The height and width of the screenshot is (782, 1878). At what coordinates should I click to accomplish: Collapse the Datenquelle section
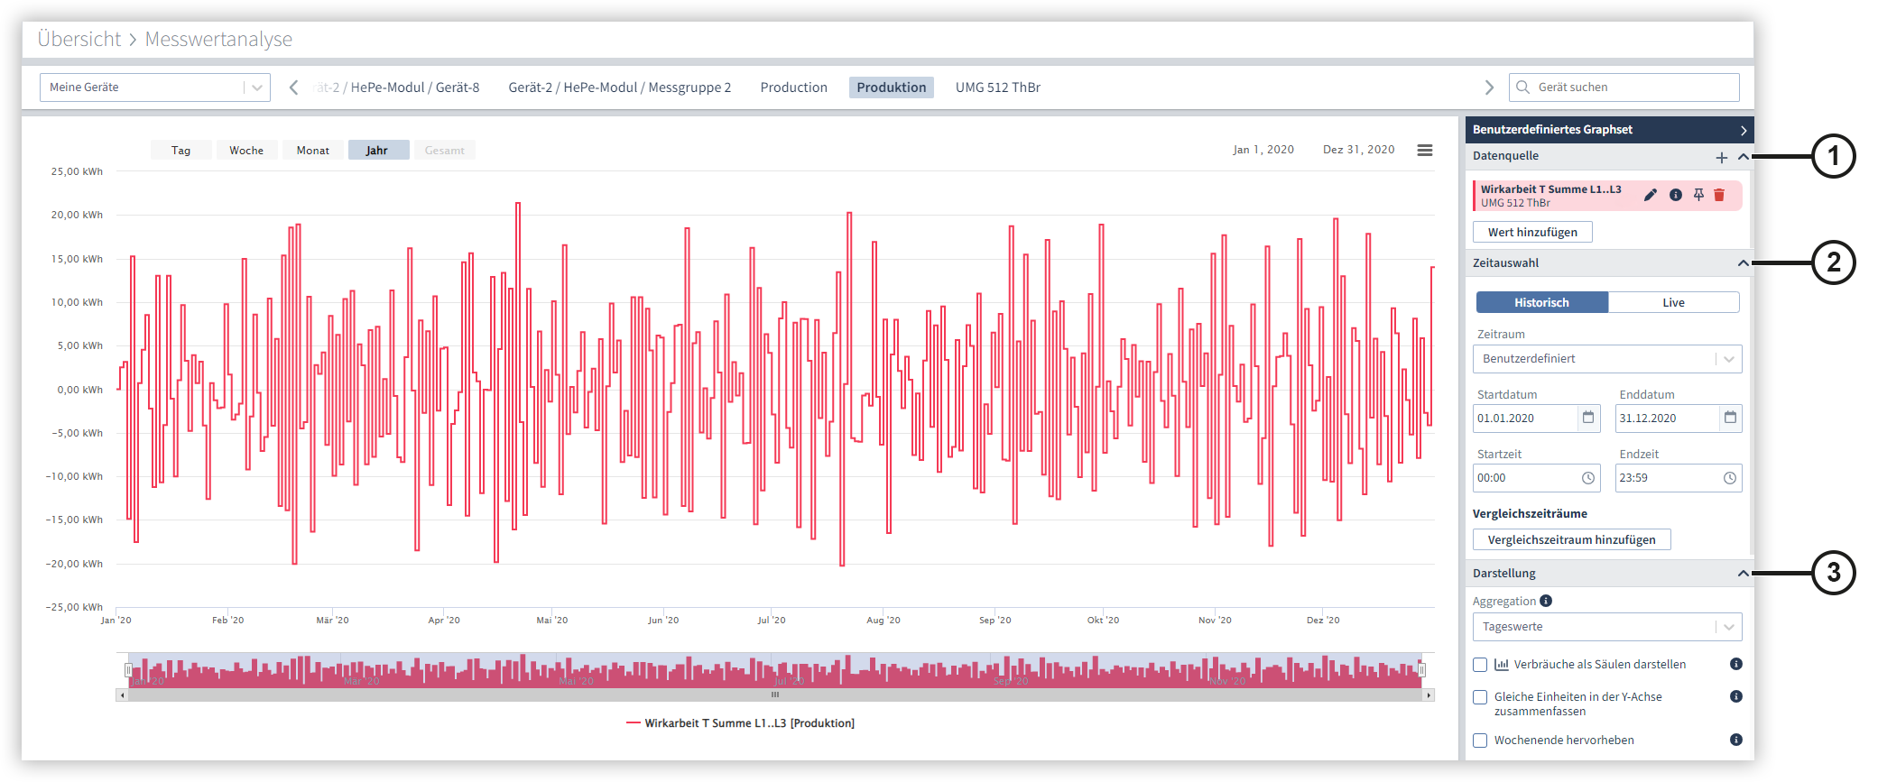1743,157
